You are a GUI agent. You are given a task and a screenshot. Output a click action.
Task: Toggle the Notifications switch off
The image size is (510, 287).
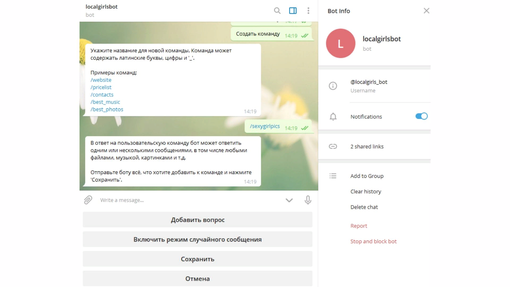coord(421,116)
